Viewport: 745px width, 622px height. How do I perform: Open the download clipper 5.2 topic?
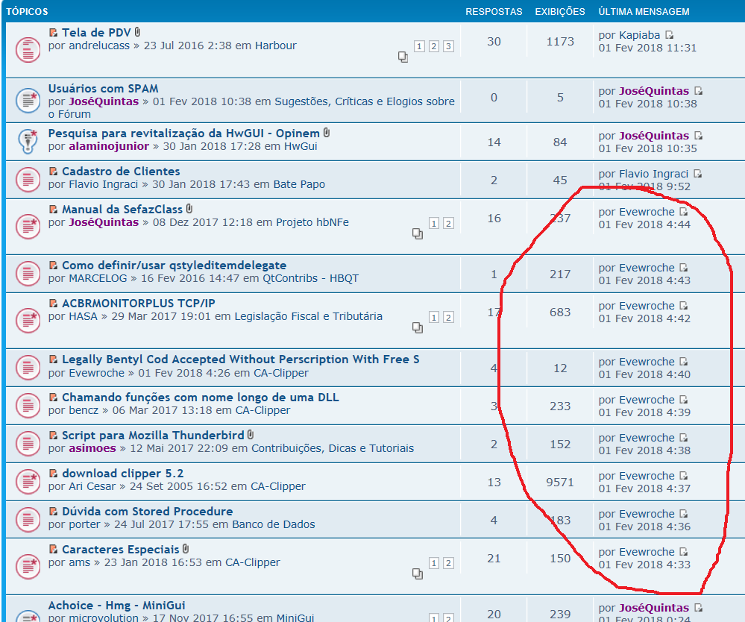[x=122, y=474]
